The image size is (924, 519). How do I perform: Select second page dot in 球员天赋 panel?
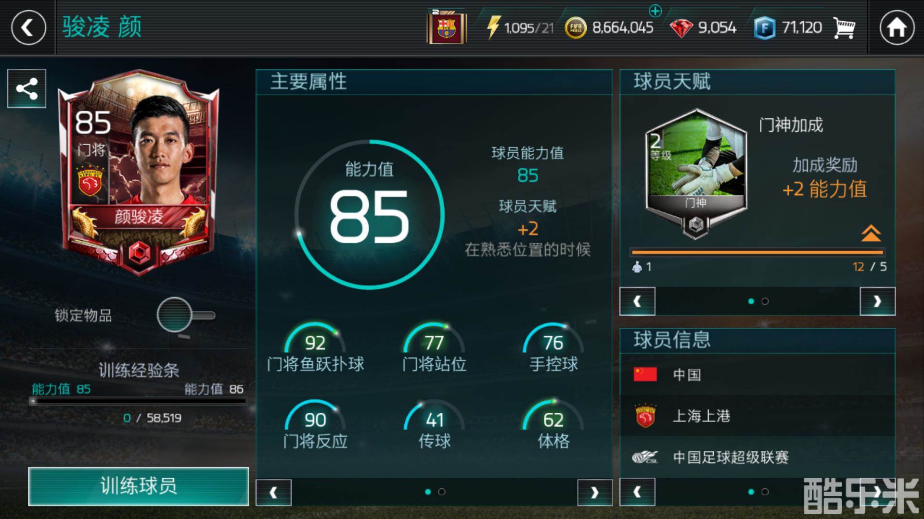coord(765,301)
